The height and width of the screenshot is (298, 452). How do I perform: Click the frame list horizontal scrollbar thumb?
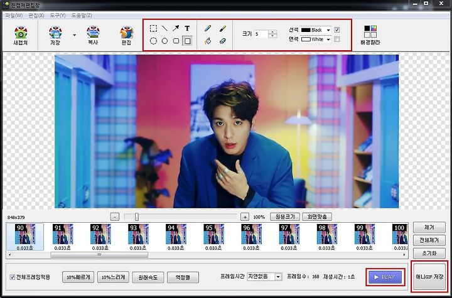[99, 255]
